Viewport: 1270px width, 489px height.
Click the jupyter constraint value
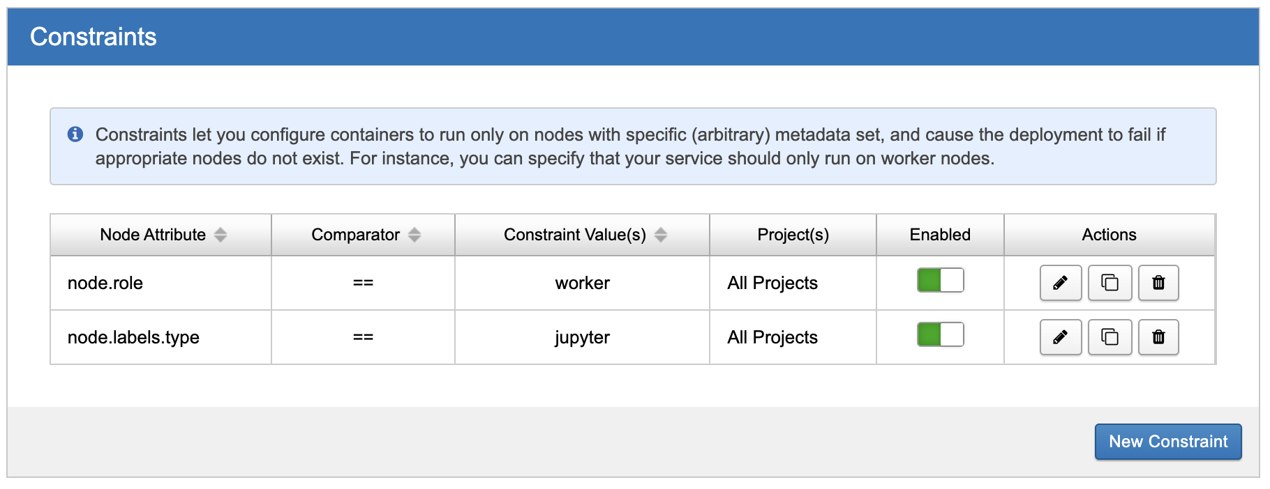582,337
